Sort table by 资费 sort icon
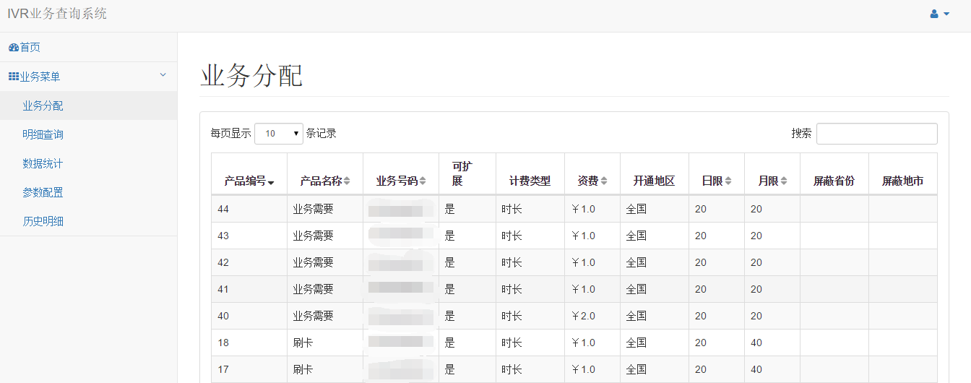Viewport: 971px width, 383px height. (604, 181)
